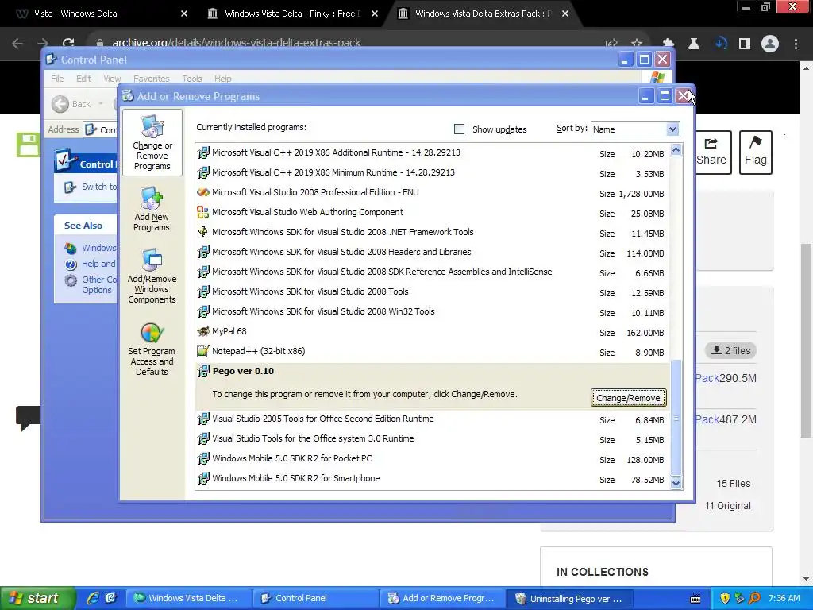Click share page icon in address bar
This screenshot has height=610, width=813.
pyautogui.click(x=612, y=44)
